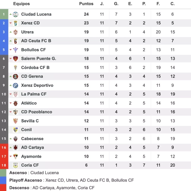Click the AD Cartaya club badge
This screenshot has width=191, height=191.
16,147
